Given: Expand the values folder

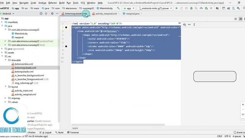Looking at the screenshot, I should click(x=5, y=102).
